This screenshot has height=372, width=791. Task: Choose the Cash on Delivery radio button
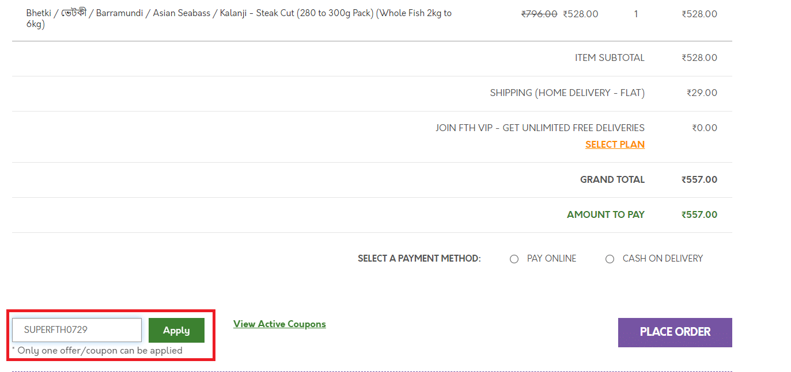[610, 259]
